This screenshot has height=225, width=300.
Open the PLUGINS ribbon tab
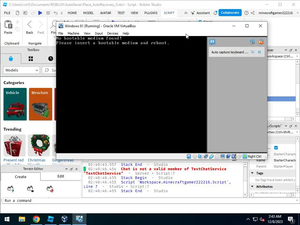151,13
